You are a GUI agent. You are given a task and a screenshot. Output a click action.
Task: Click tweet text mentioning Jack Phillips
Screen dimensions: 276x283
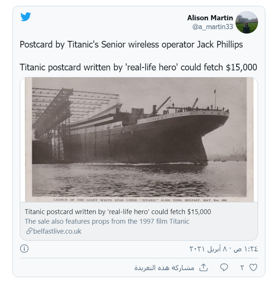click(131, 45)
